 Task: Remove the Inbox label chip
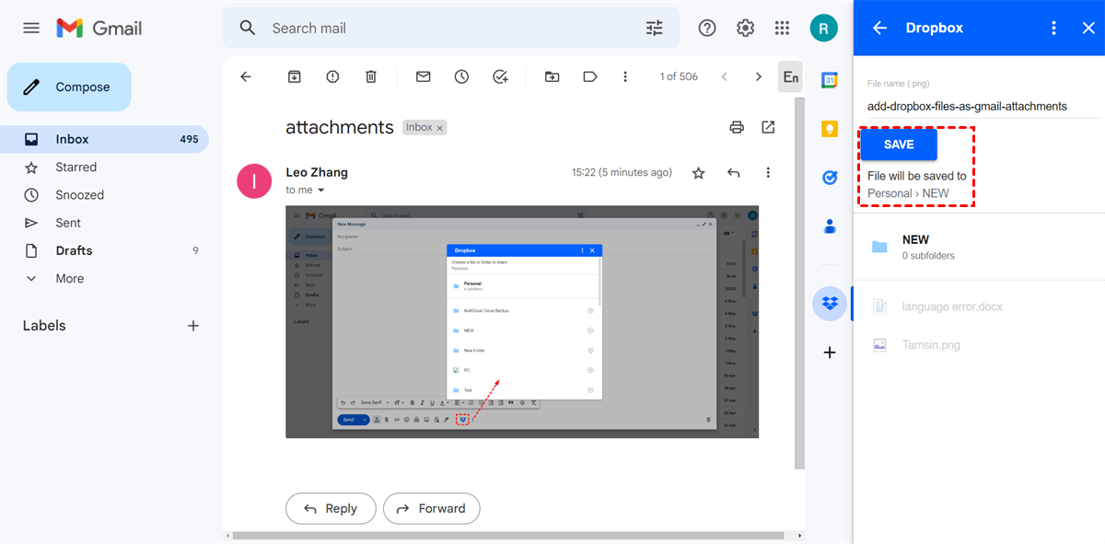(x=440, y=128)
